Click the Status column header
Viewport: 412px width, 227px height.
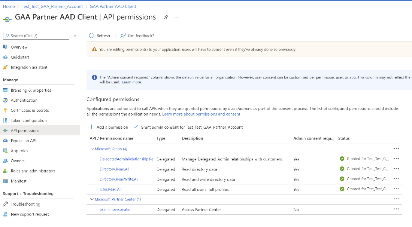(344, 138)
